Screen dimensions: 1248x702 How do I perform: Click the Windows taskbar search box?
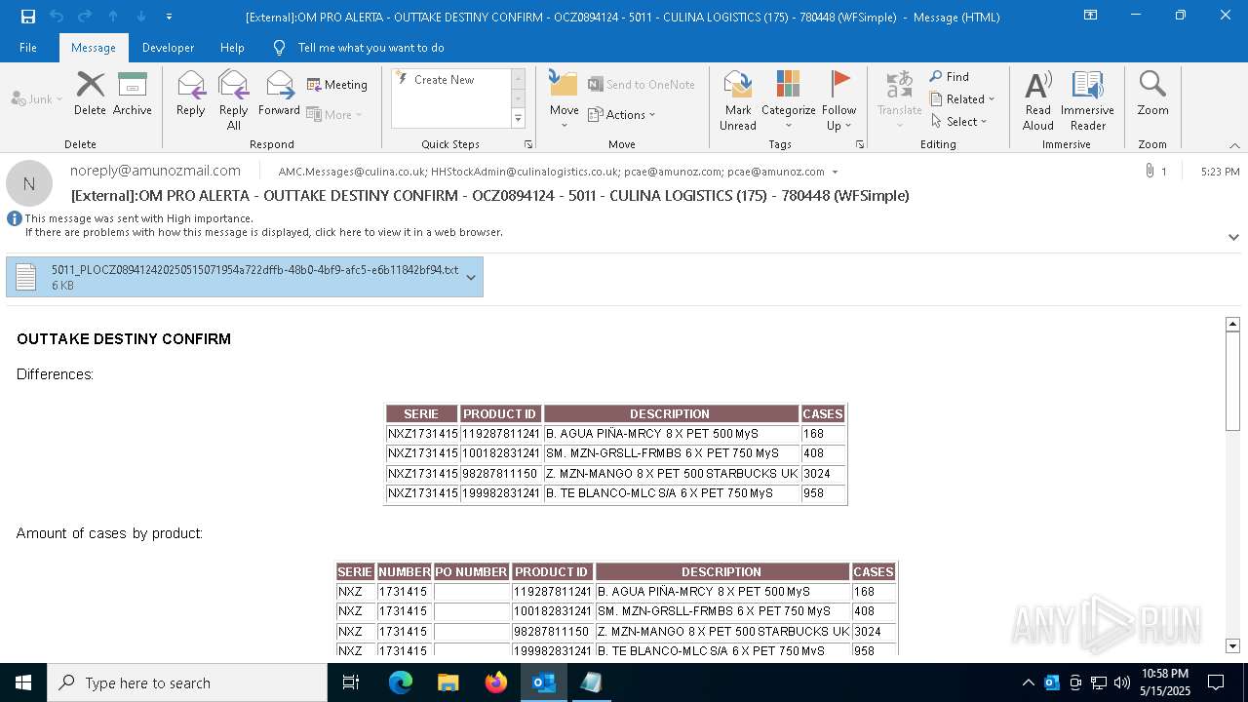pyautogui.click(x=187, y=682)
